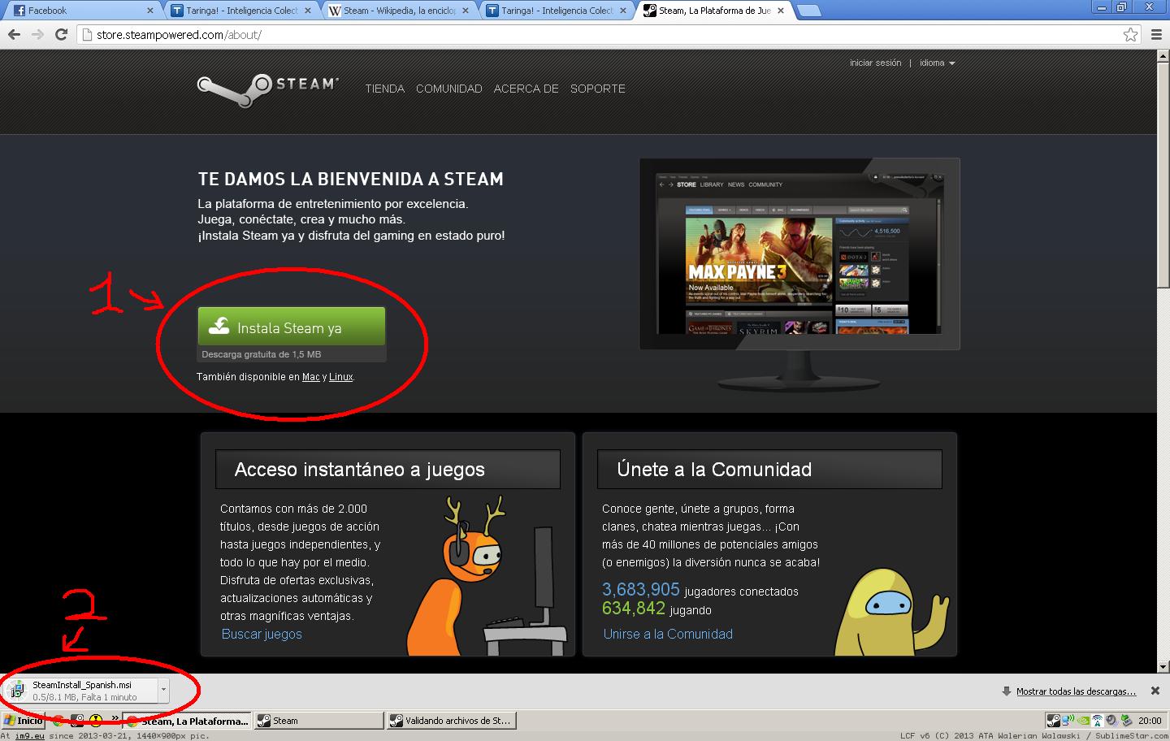Screen dimensions: 1170x741
Task: Click the page vertical scrollbar thumb
Action: [1163, 175]
